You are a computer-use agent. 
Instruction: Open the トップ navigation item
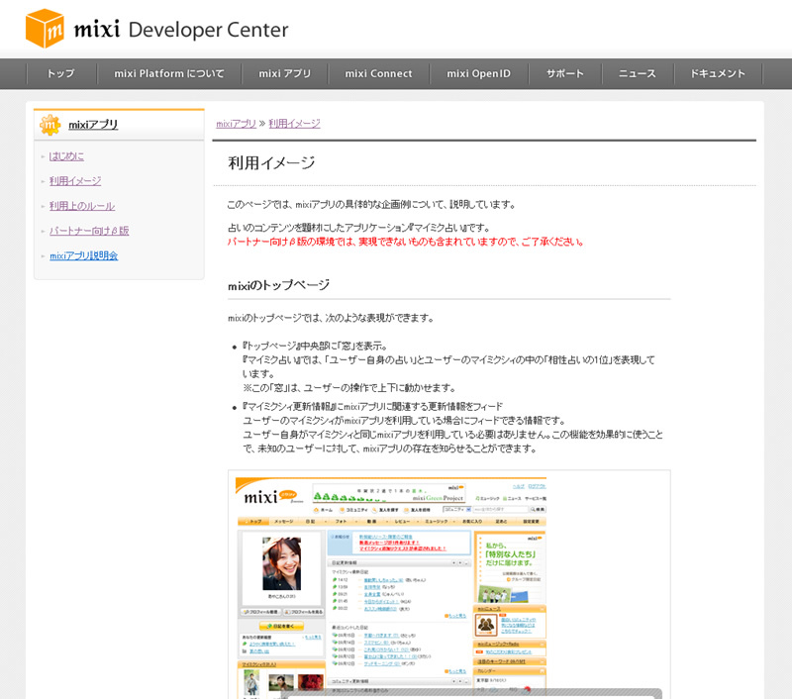point(60,73)
